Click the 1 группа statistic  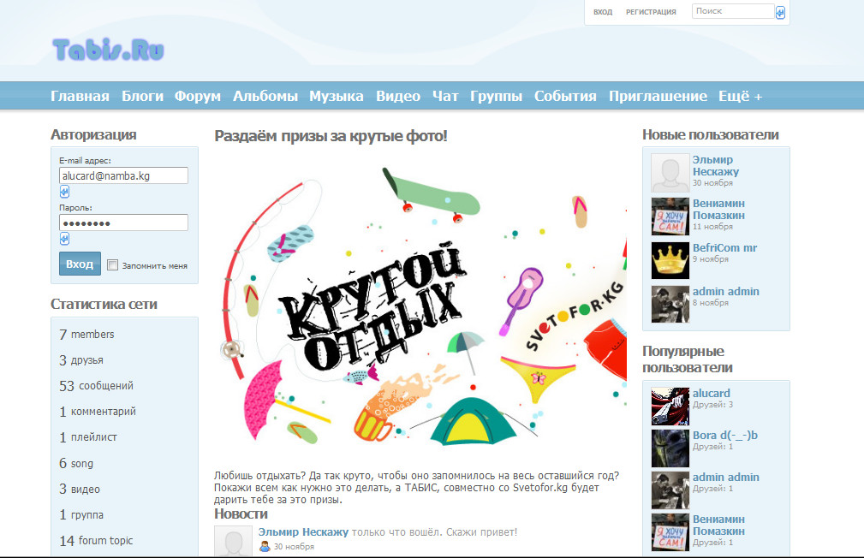[x=81, y=514]
